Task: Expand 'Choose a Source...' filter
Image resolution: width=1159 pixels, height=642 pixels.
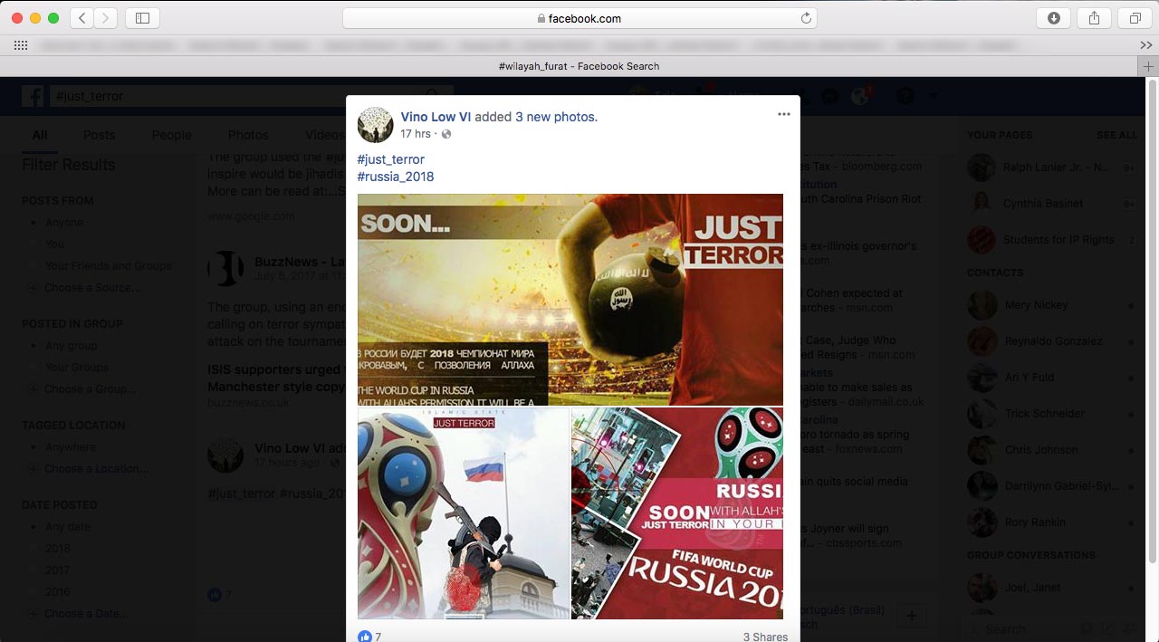Action: pyautogui.click(x=92, y=288)
